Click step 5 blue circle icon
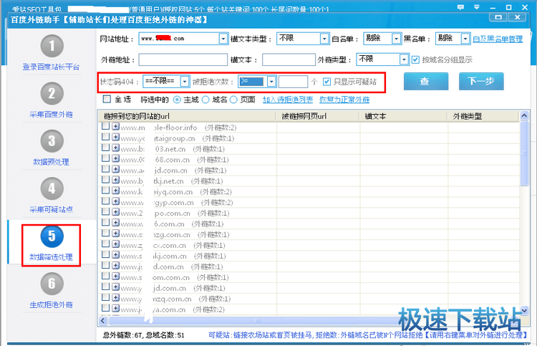The width and height of the screenshot is (537, 346). [x=52, y=236]
